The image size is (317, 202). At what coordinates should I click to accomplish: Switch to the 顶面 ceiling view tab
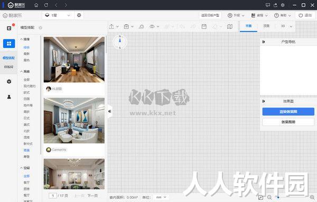(266, 26)
